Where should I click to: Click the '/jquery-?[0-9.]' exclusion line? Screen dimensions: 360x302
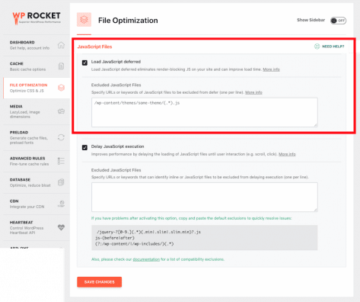(148, 232)
